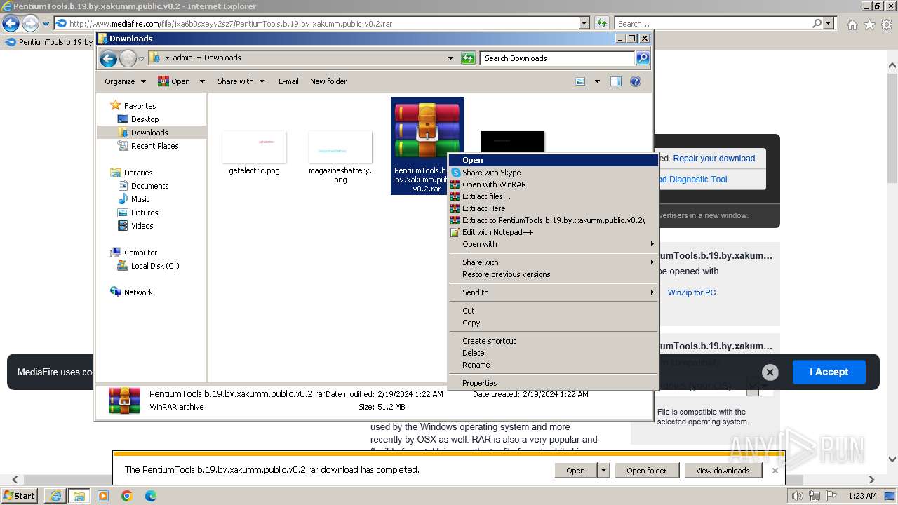Click the Notepad++ icon in context menu
Screen dimensions: 898x505
tap(455, 232)
